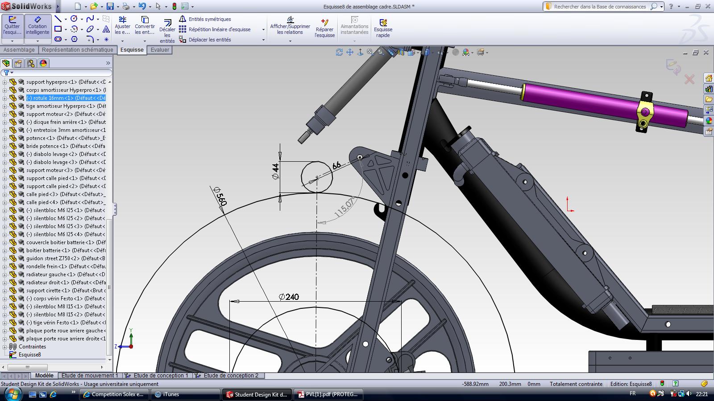The width and height of the screenshot is (714, 401).
Task: Open the dropdown under Ajuster les entités
Action: tap(122, 41)
